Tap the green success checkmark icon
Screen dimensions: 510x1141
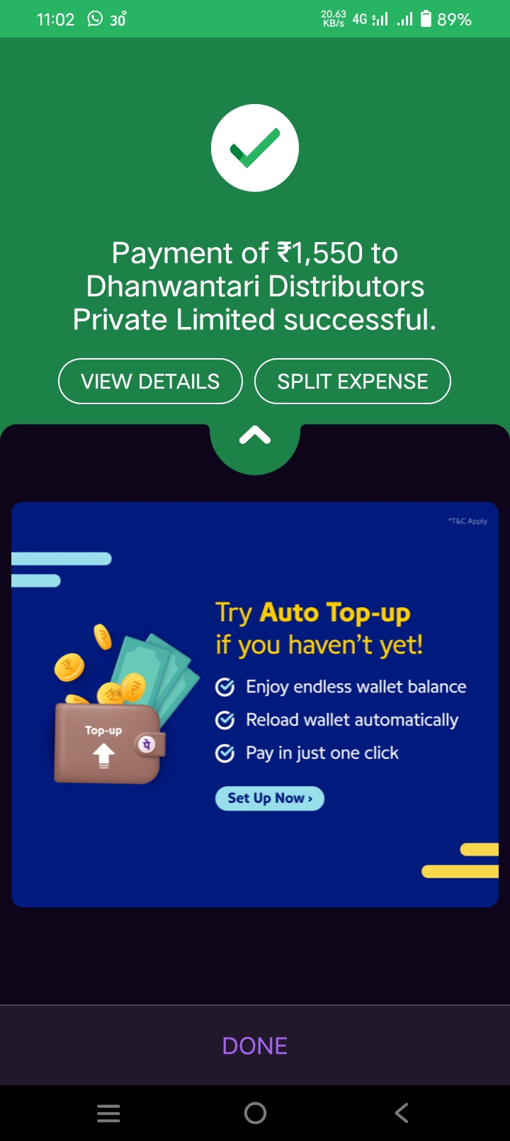tap(255, 148)
